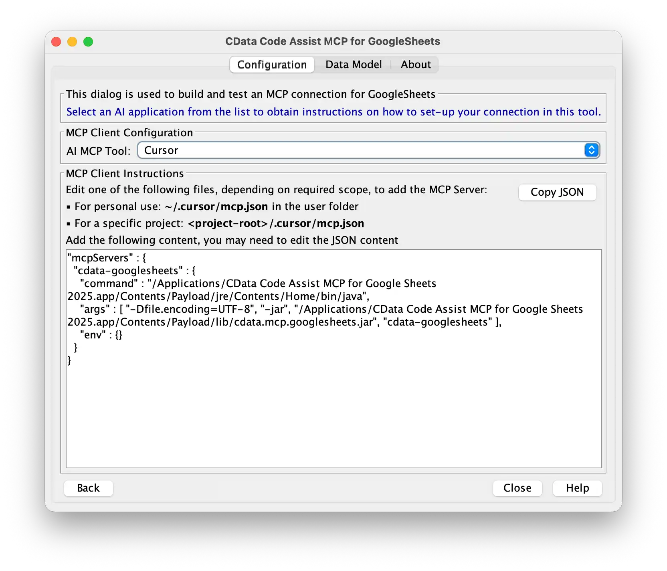The width and height of the screenshot is (667, 571).
Task: Click the green zoom traffic light
Action: click(x=89, y=41)
